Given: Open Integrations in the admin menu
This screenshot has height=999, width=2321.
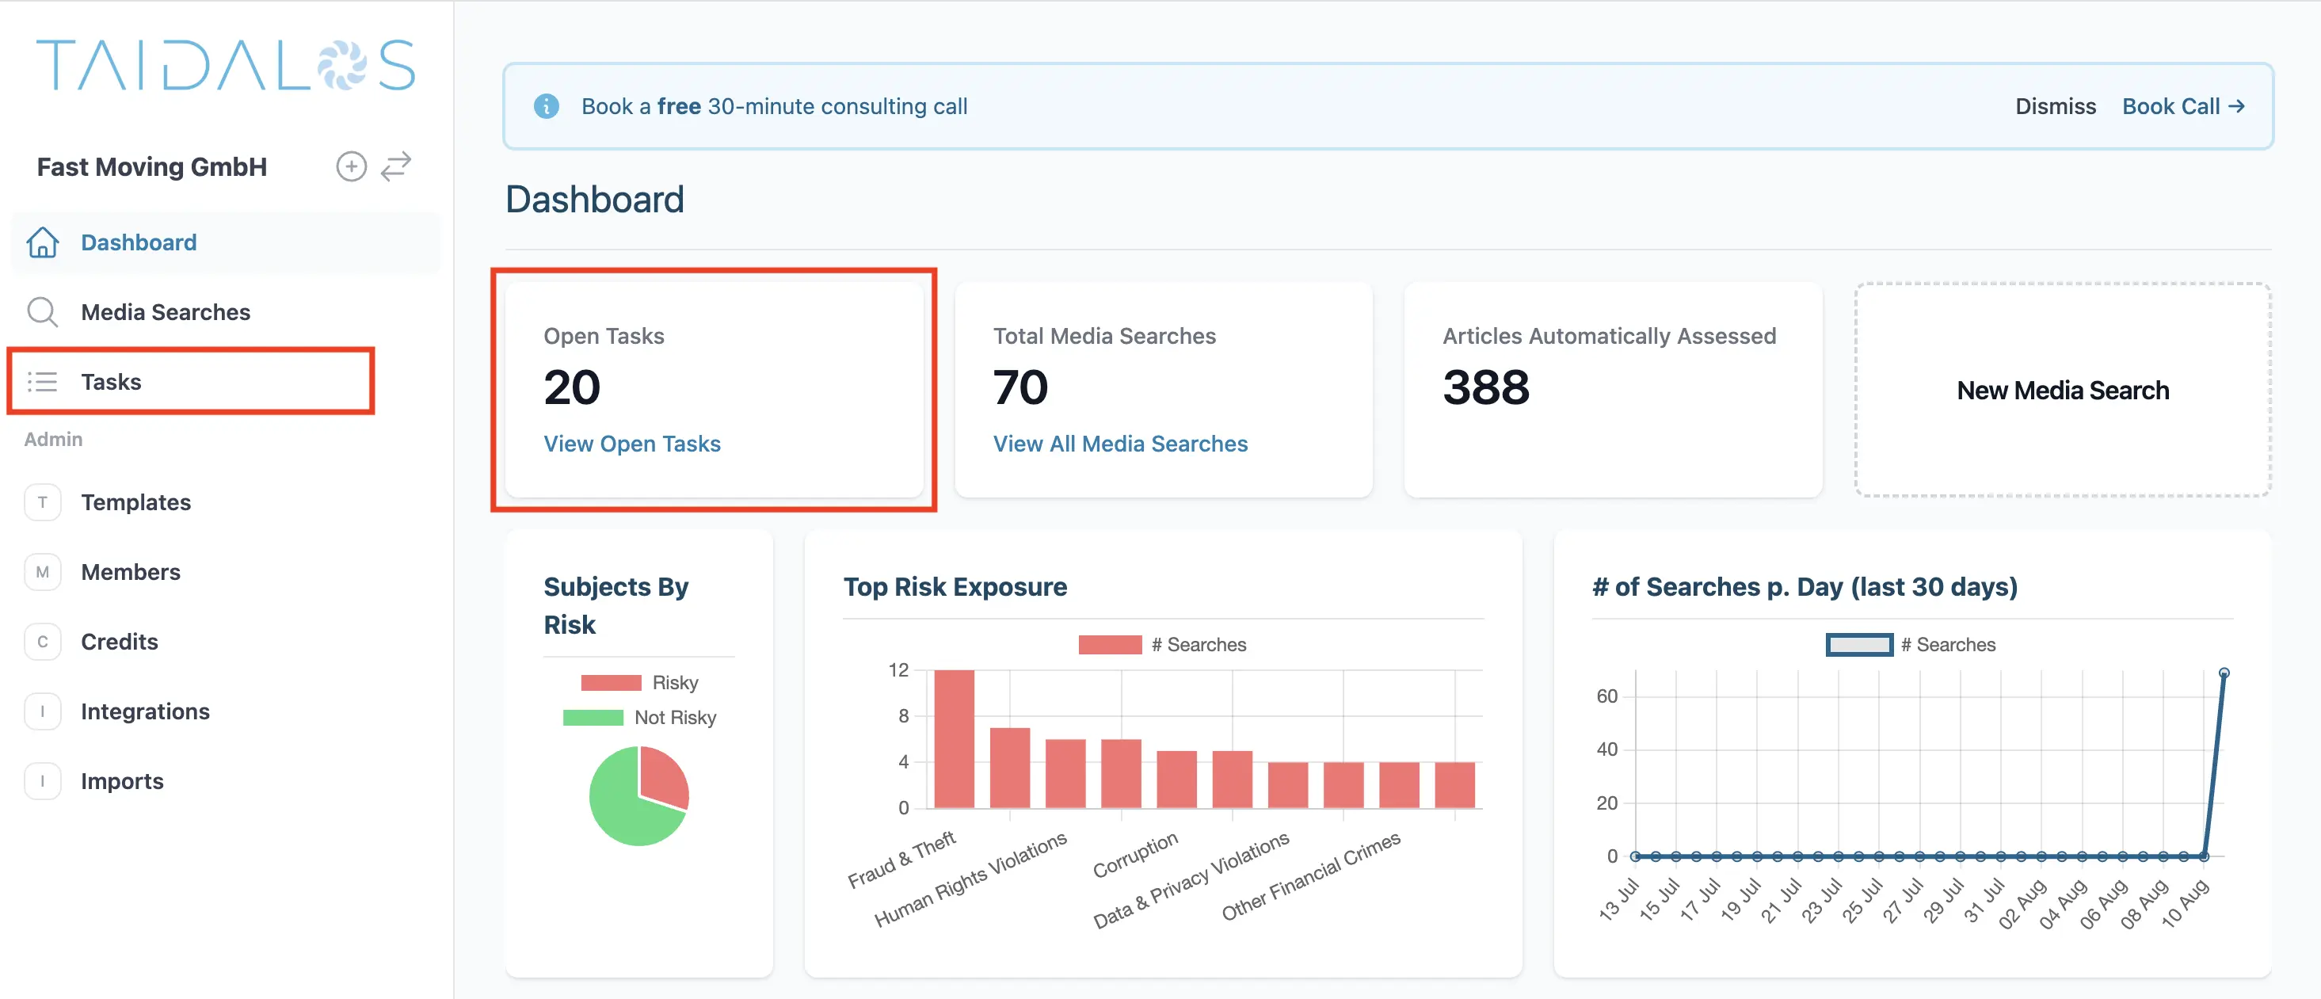Looking at the screenshot, I should point(145,711).
